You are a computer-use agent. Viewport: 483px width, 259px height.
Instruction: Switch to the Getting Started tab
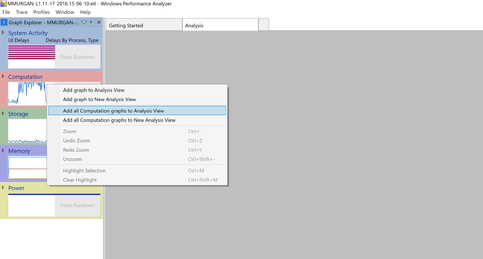click(144, 25)
